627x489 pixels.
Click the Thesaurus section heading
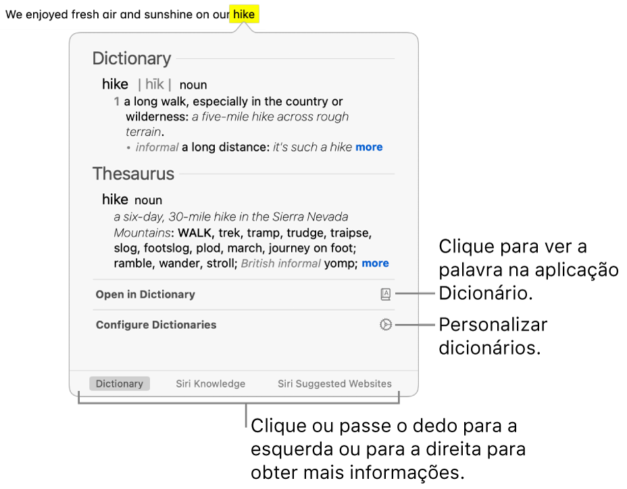point(133,174)
